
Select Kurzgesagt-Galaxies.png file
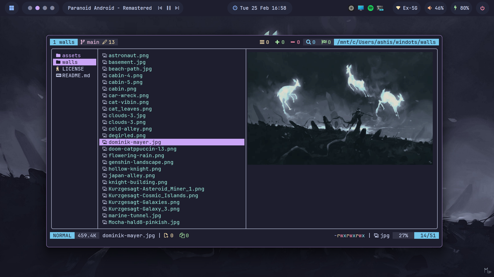point(144,202)
